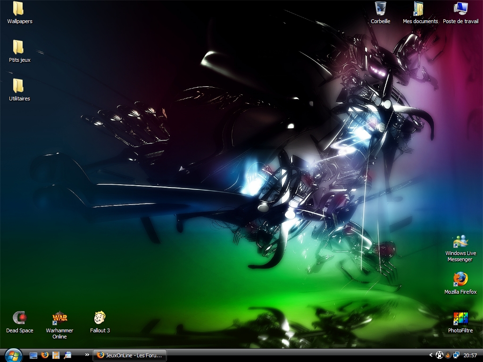Click the 'Ptits jeux' label text

(x=20, y=60)
